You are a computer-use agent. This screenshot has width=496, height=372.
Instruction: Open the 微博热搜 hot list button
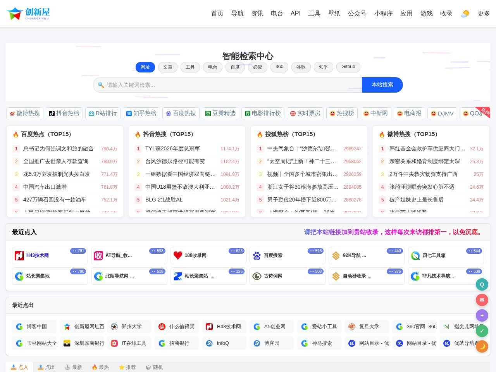(25, 113)
